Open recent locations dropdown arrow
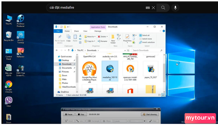The height and width of the screenshot is (126, 218). (x=65, y=50)
